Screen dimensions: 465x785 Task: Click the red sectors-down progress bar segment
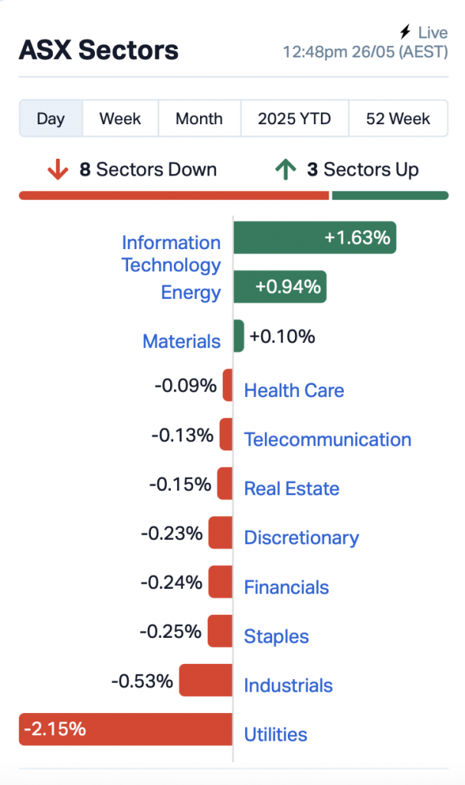(174, 195)
